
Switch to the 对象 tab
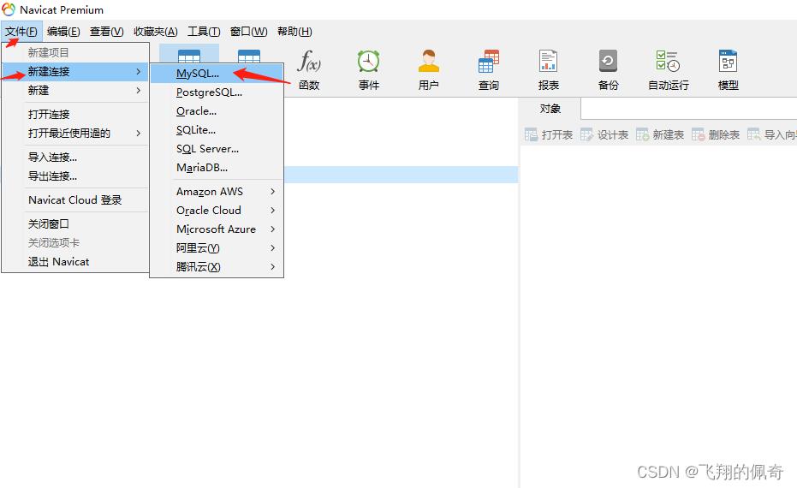pyautogui.click(x=550, y=109)
